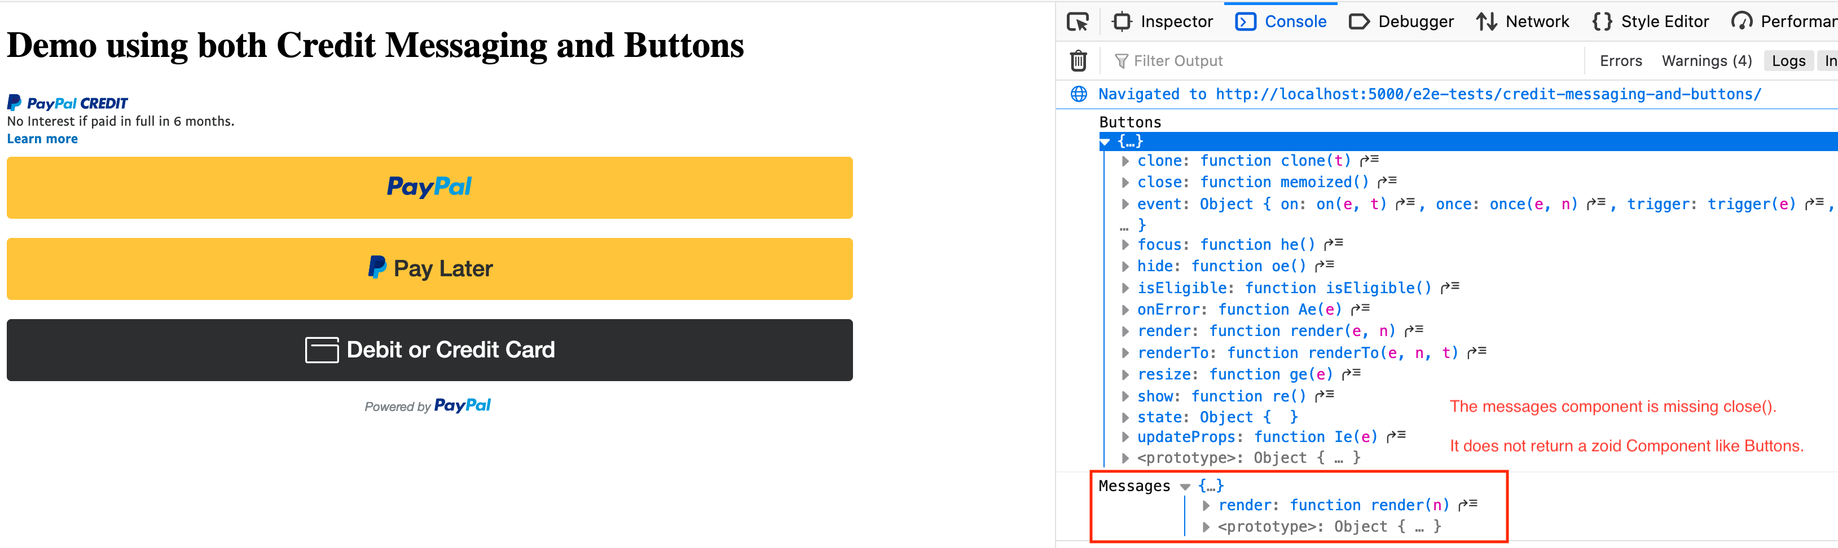Expand the renderTo property

point(1125,353)
